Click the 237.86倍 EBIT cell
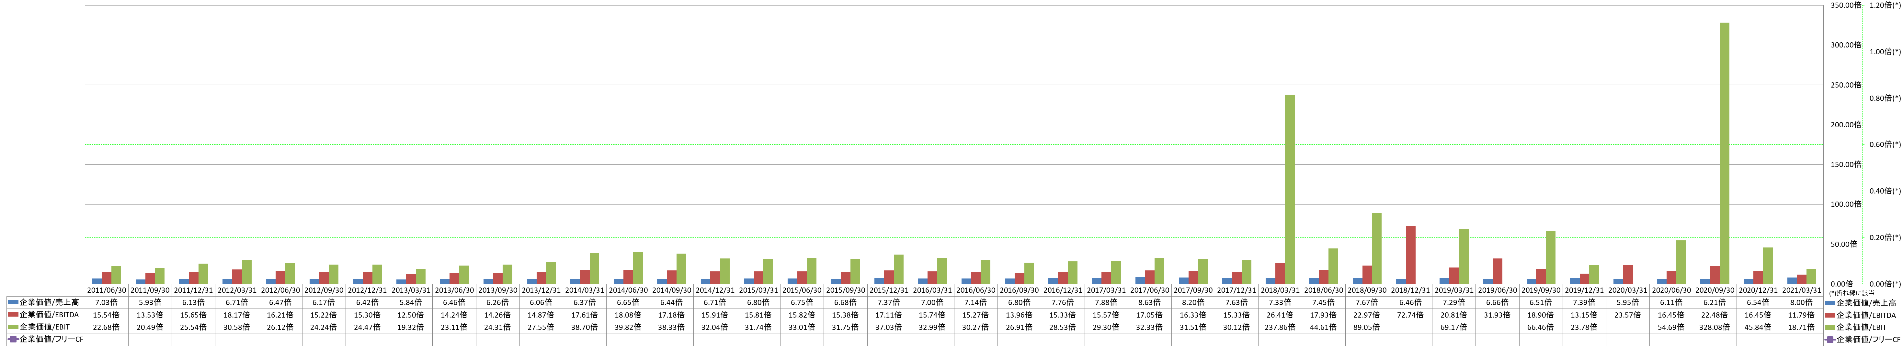The width and height of the screenshot is (1903, 346). pos(1280,328)
